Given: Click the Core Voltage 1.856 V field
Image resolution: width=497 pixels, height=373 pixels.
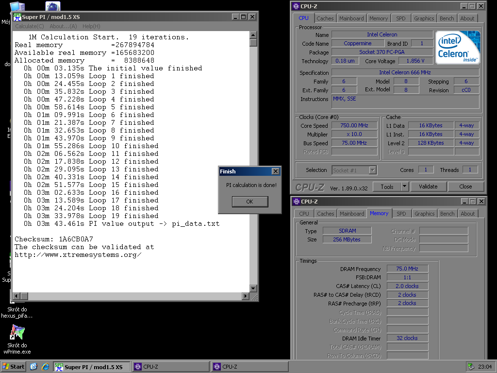Looking at the screenshot, I should [415, 61].
